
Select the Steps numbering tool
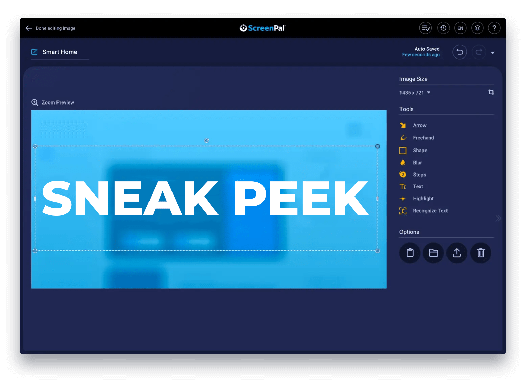[419, 175]
